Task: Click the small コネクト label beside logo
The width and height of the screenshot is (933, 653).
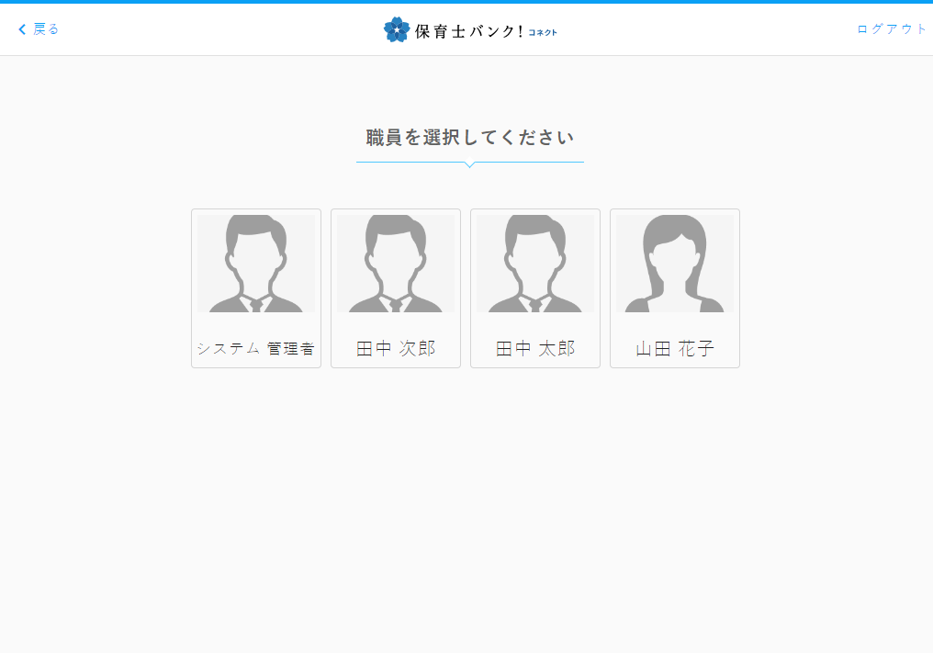Action: click(543, 33)
